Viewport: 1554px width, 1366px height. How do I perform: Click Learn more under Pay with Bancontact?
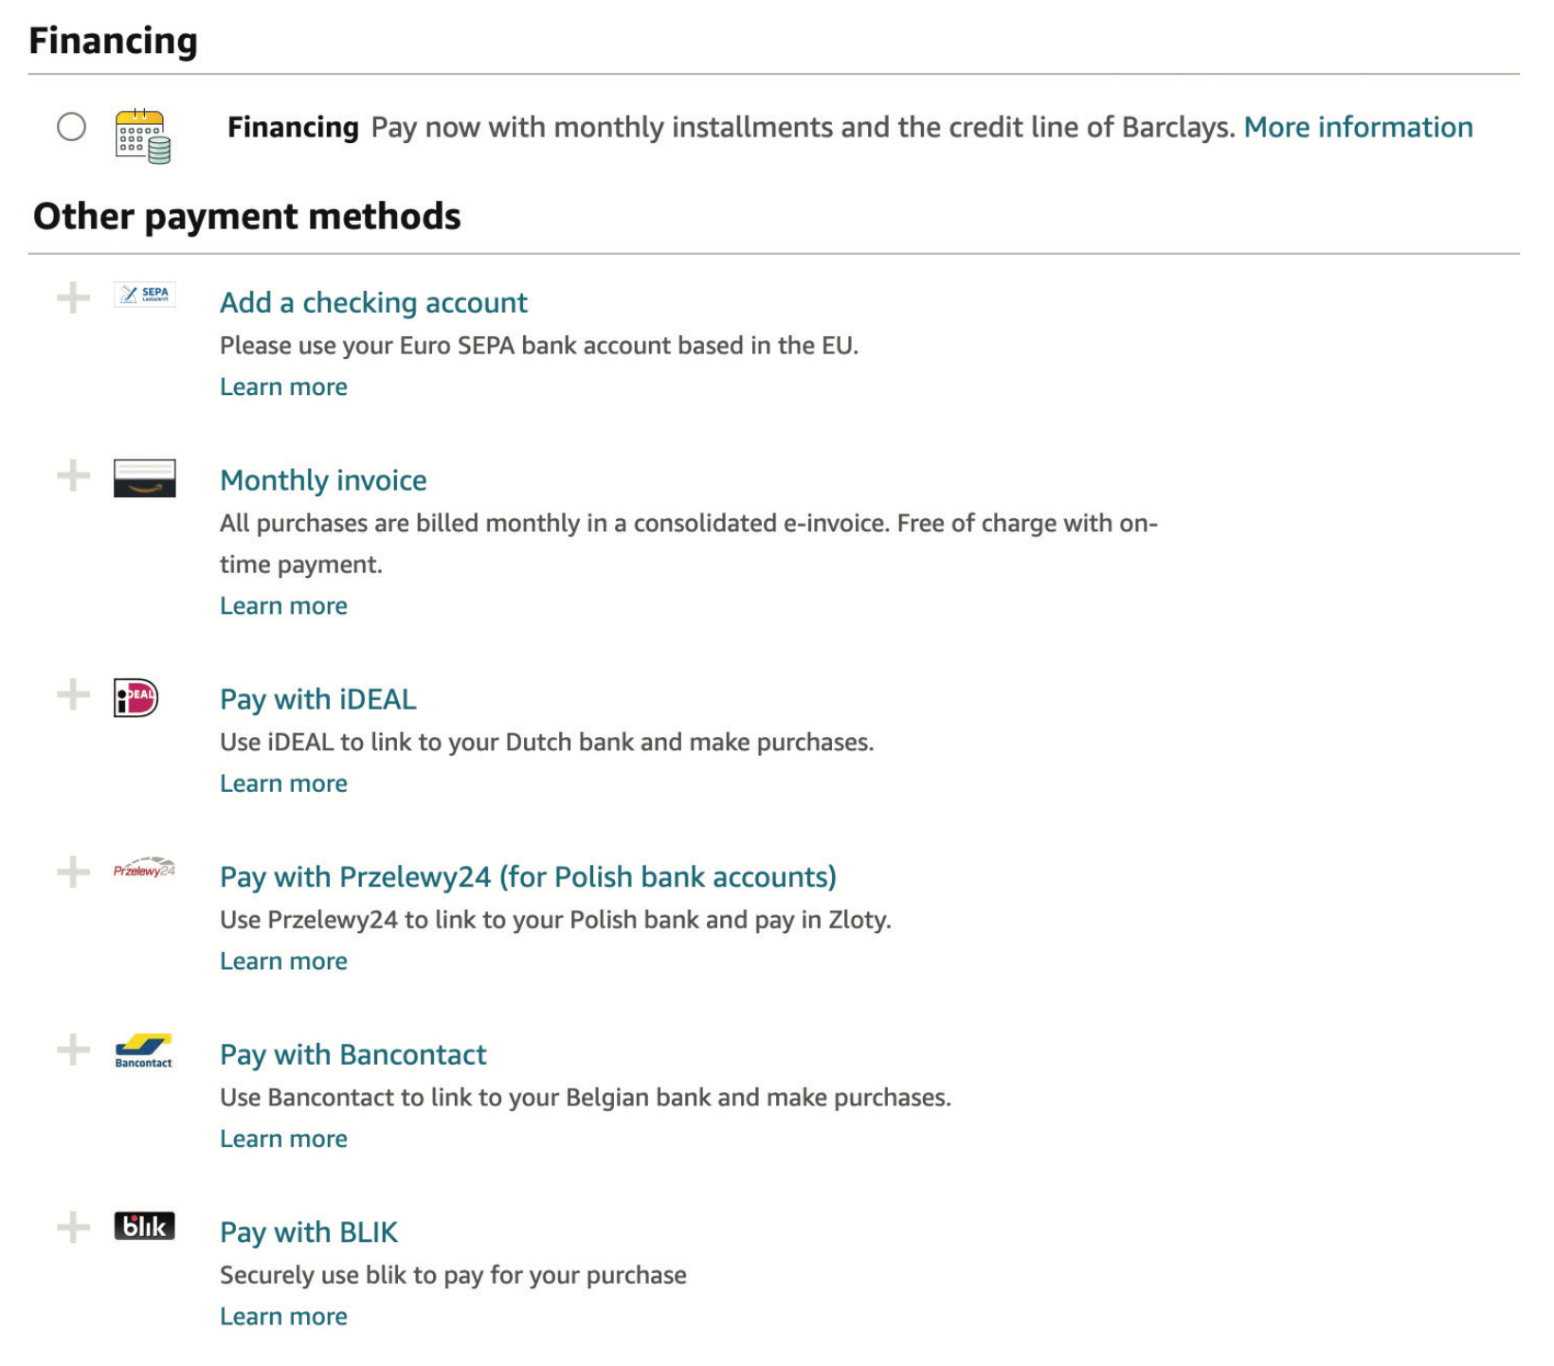[283, 1138]
